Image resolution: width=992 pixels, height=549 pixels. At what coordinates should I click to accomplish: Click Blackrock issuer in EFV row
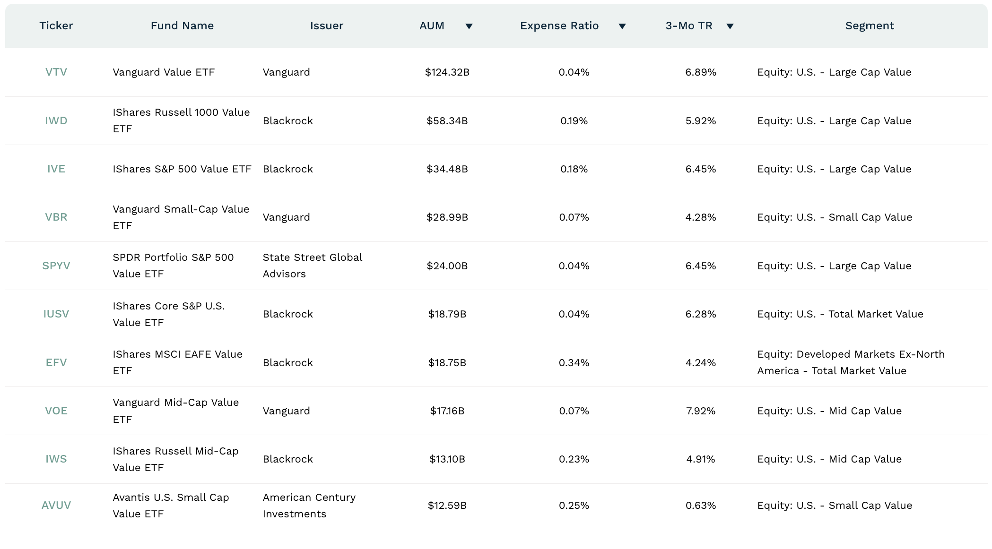pos(288,362)
